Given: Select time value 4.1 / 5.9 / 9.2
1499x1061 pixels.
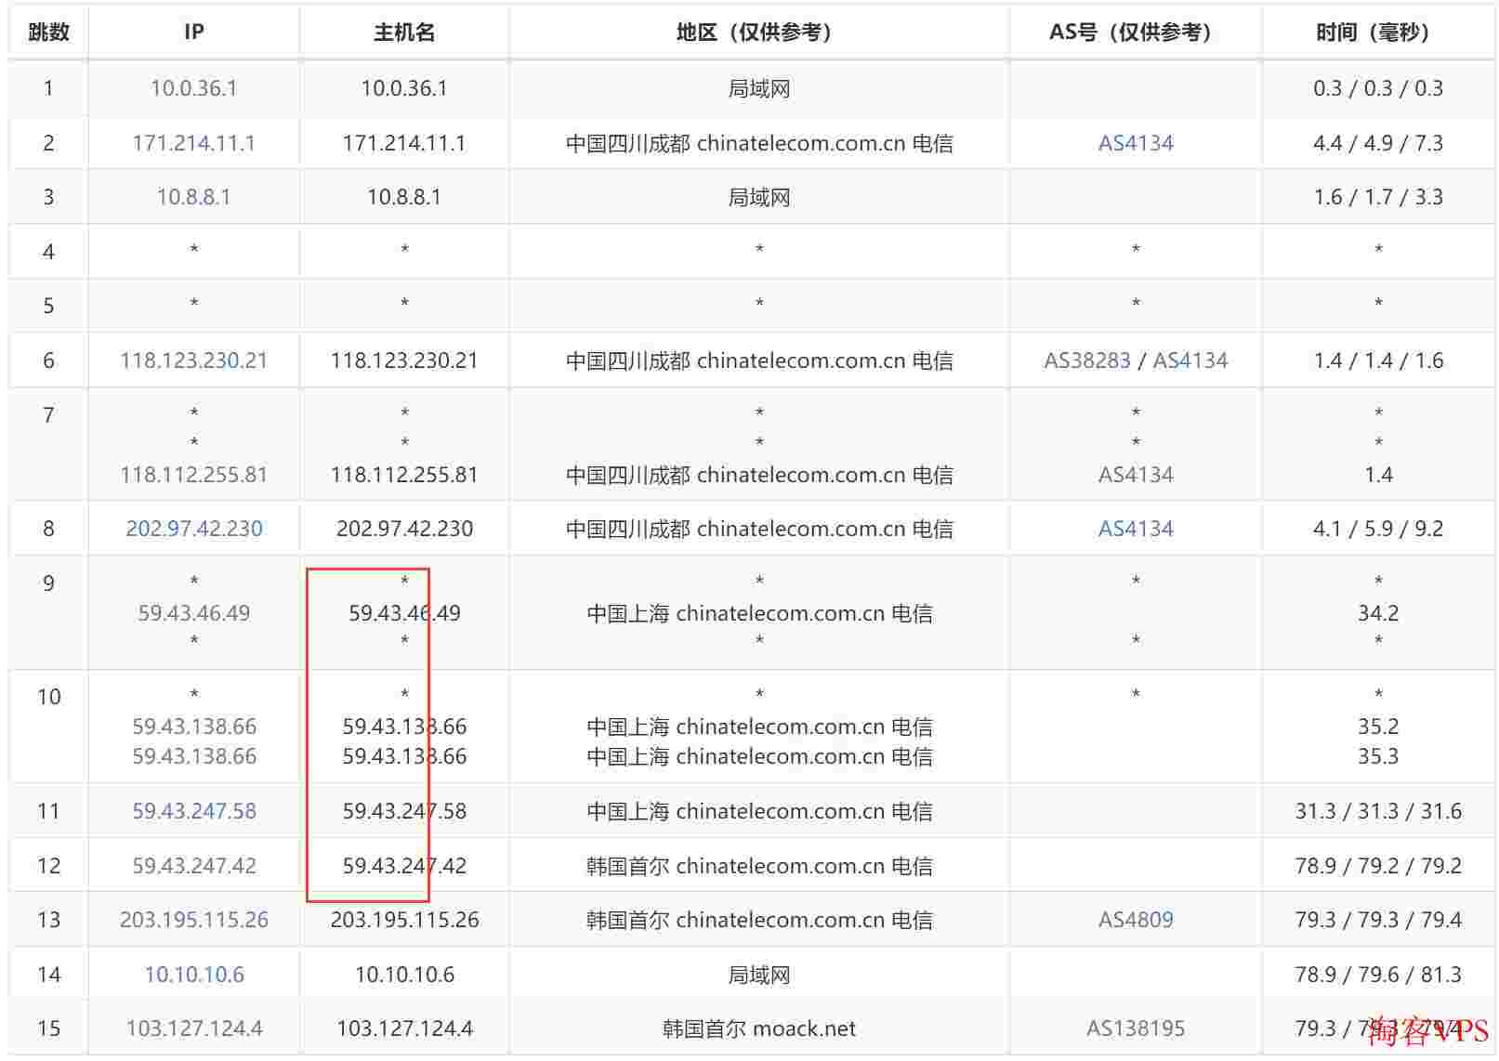Looking at the screenshot, I should (x=1378, y=529).
